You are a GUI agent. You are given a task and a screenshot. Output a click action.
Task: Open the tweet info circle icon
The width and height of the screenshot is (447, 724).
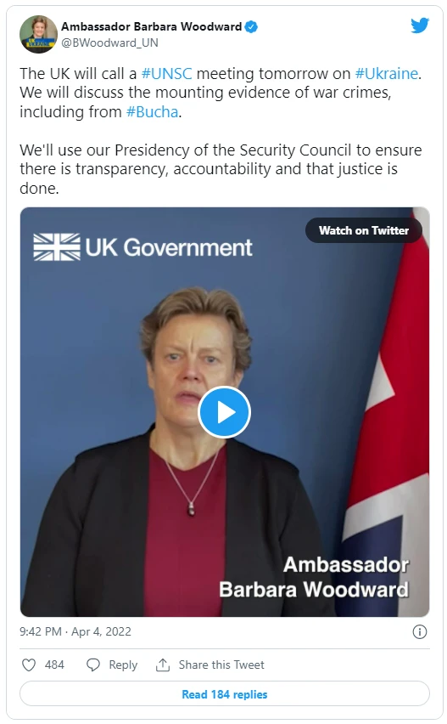[419, 631]
